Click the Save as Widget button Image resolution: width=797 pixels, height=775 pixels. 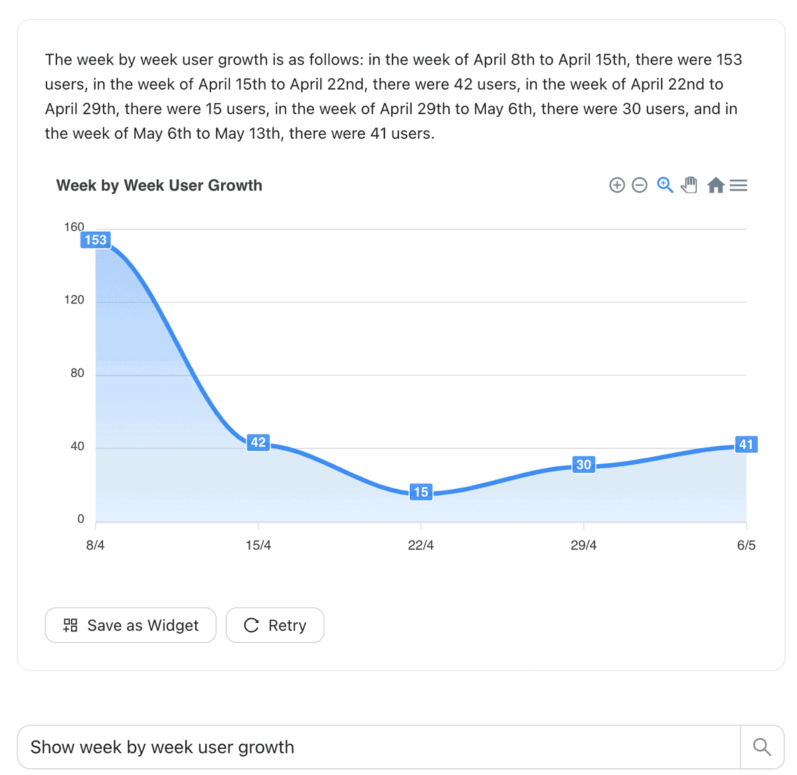coord(131,626)
